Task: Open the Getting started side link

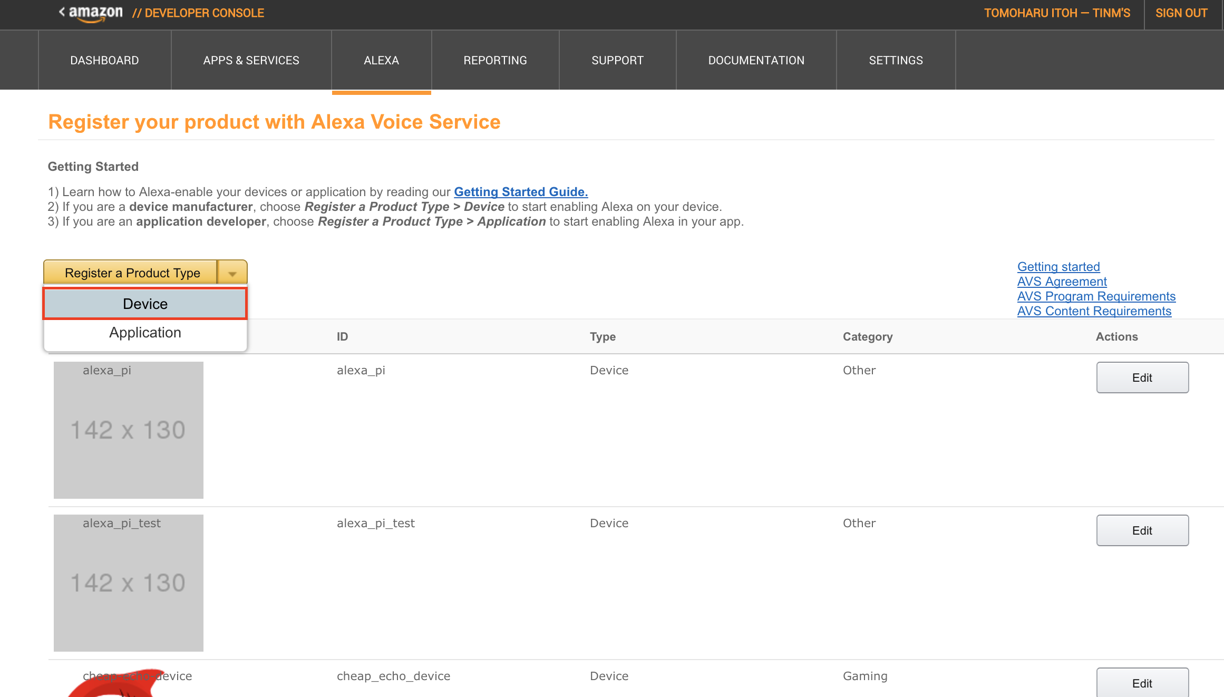Action: [1058, 267]
